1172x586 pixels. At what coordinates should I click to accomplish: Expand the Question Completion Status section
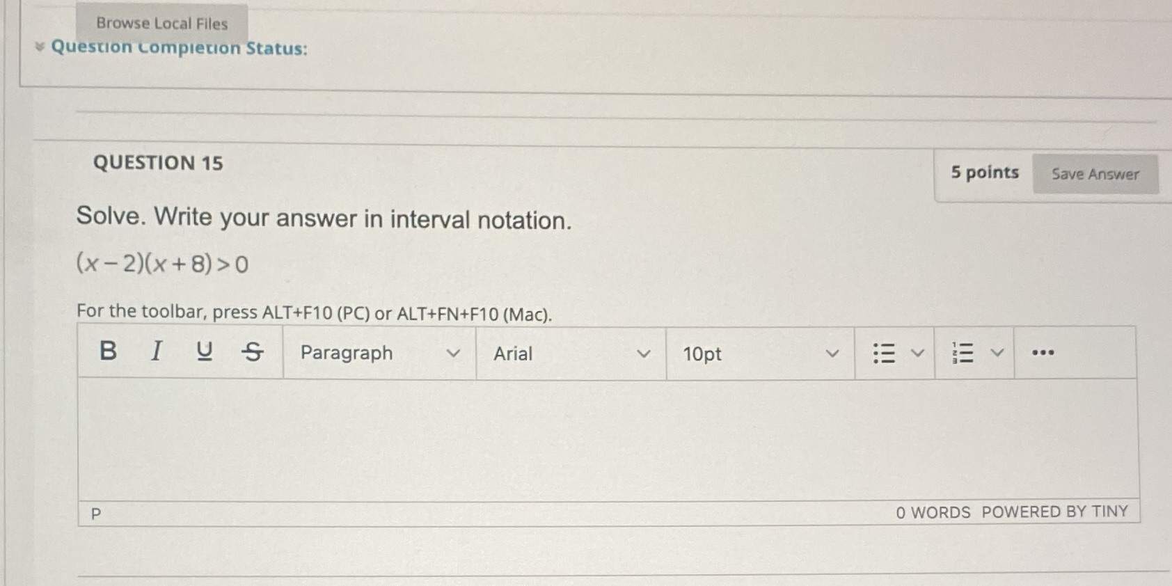pyautogui.click(x=40, y=47)
